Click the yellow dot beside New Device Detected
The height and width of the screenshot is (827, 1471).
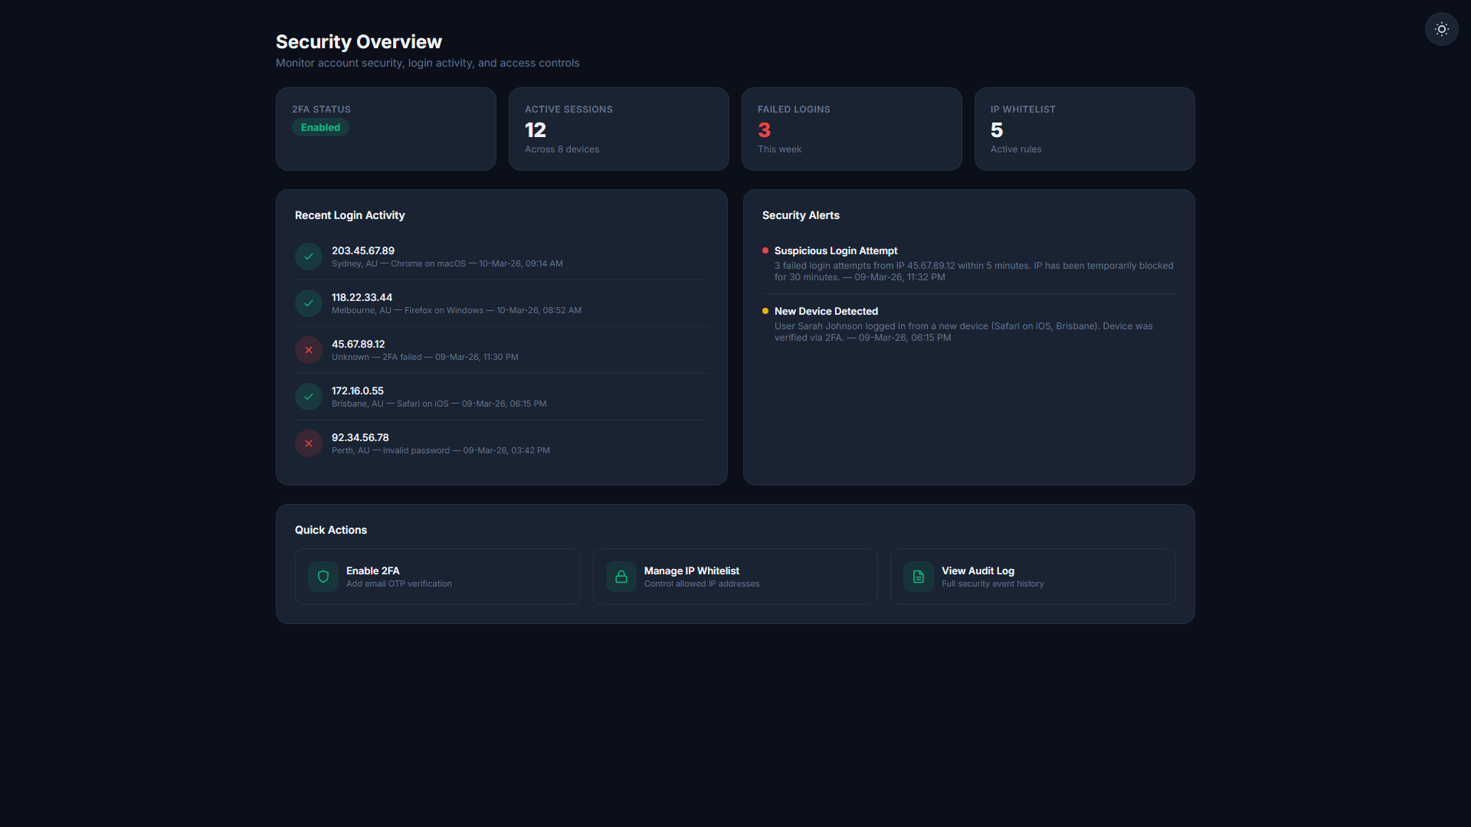tap(765, 311)
